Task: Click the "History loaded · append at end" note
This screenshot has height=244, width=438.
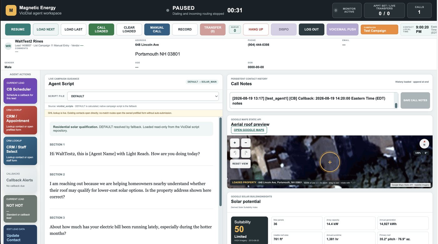Action: click(412, 82)
